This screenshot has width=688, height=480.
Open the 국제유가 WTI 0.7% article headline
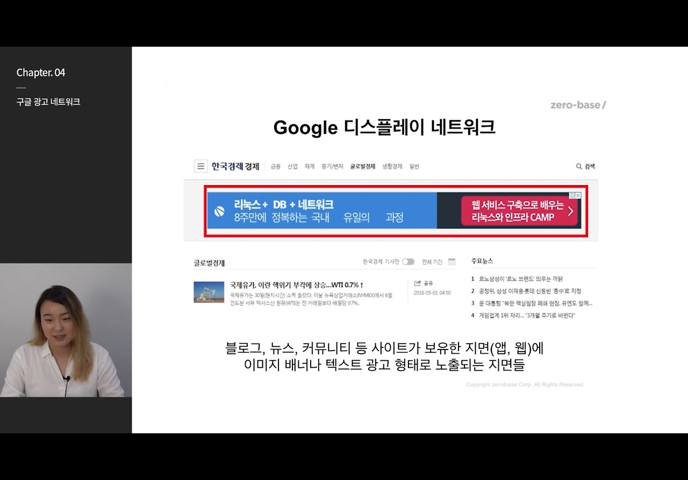(297, 285)
